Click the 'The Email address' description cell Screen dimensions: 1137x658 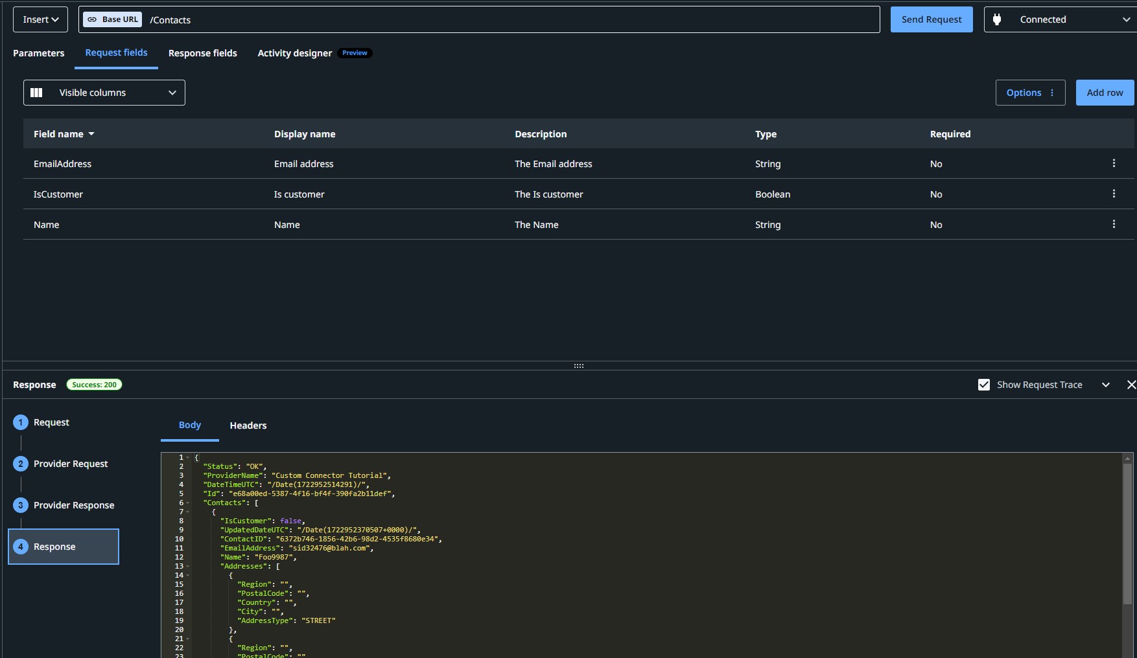click(554, 164)
